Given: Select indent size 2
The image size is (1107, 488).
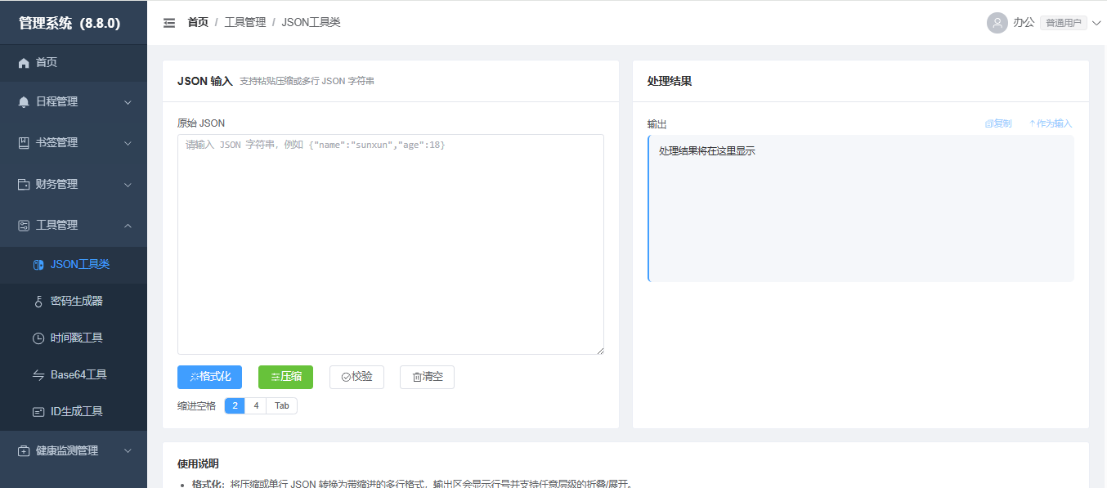Looking at the screenshot, I should 235,405.
